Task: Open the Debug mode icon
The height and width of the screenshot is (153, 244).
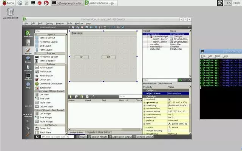Action: point(28,60)
